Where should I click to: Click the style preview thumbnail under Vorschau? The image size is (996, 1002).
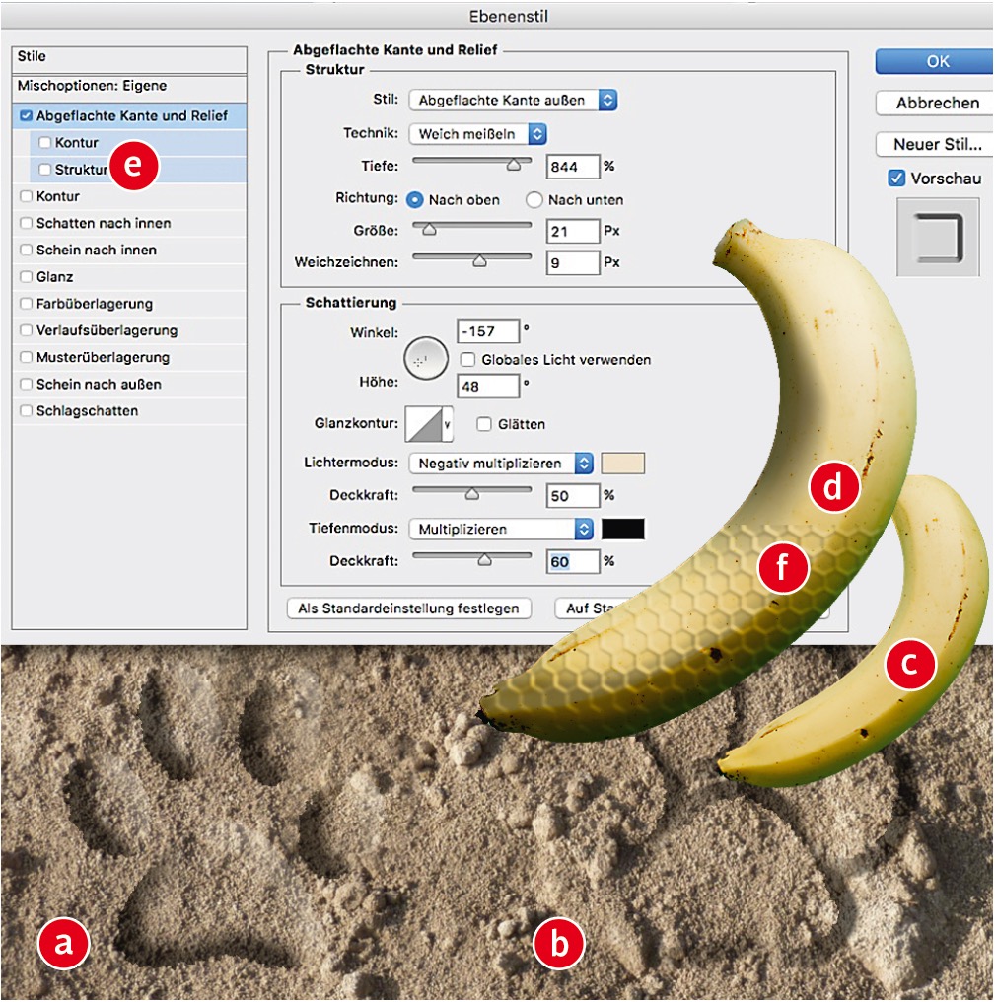tap(938, 237)
